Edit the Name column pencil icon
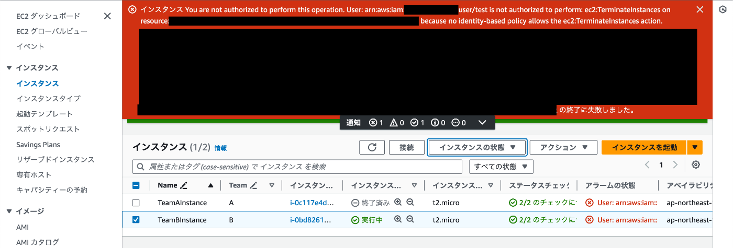 click(183, 185)
